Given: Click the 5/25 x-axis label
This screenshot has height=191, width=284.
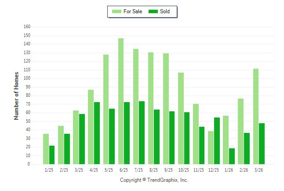Looking at the screenshot, I should [109, 169].
